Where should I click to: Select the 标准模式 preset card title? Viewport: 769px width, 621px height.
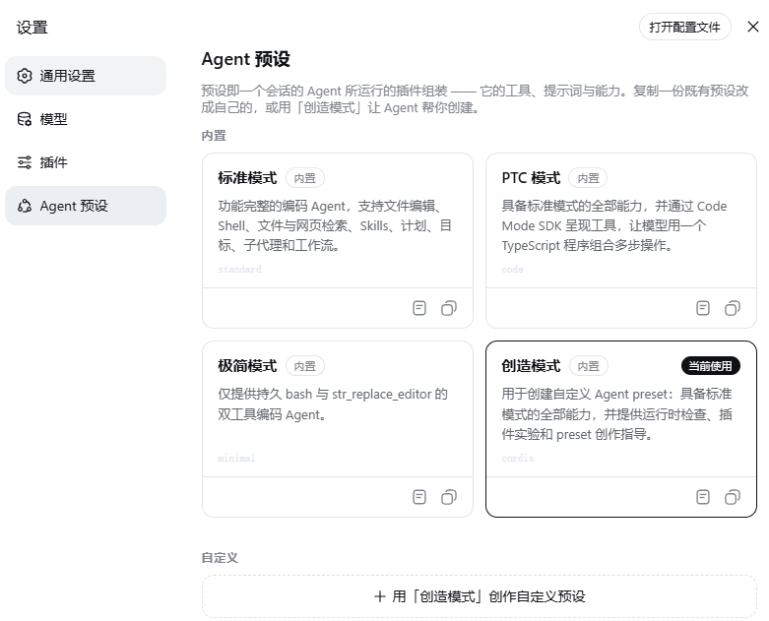[x=247, y=178]
